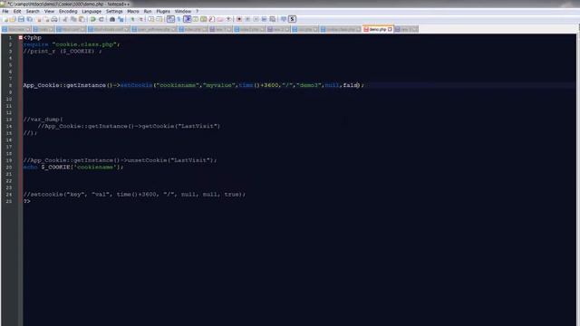Open the Window menu
580x326 pixels.
183,12
